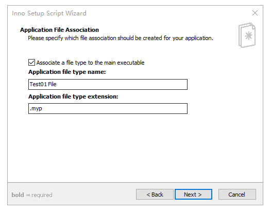Click the 'Inno Setup Script Wizard' title bar
Screen dimensions: 271x213
pyautogui.click(x=49, y=13)
